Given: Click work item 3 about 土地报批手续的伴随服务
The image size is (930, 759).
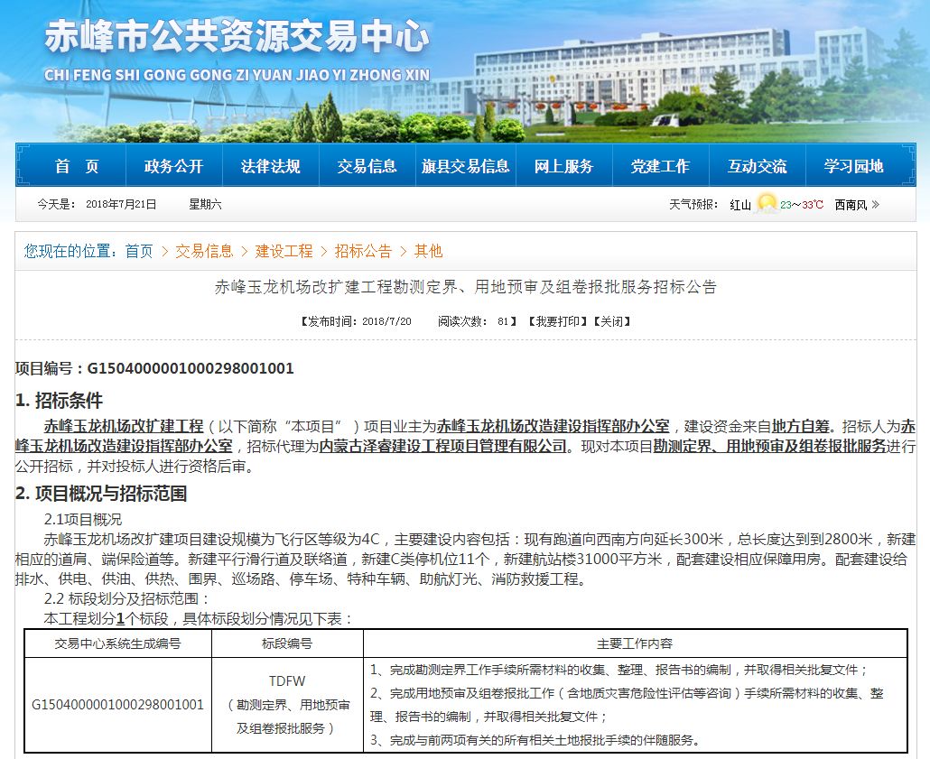Looking at the screenshot, I should (535, 740).
